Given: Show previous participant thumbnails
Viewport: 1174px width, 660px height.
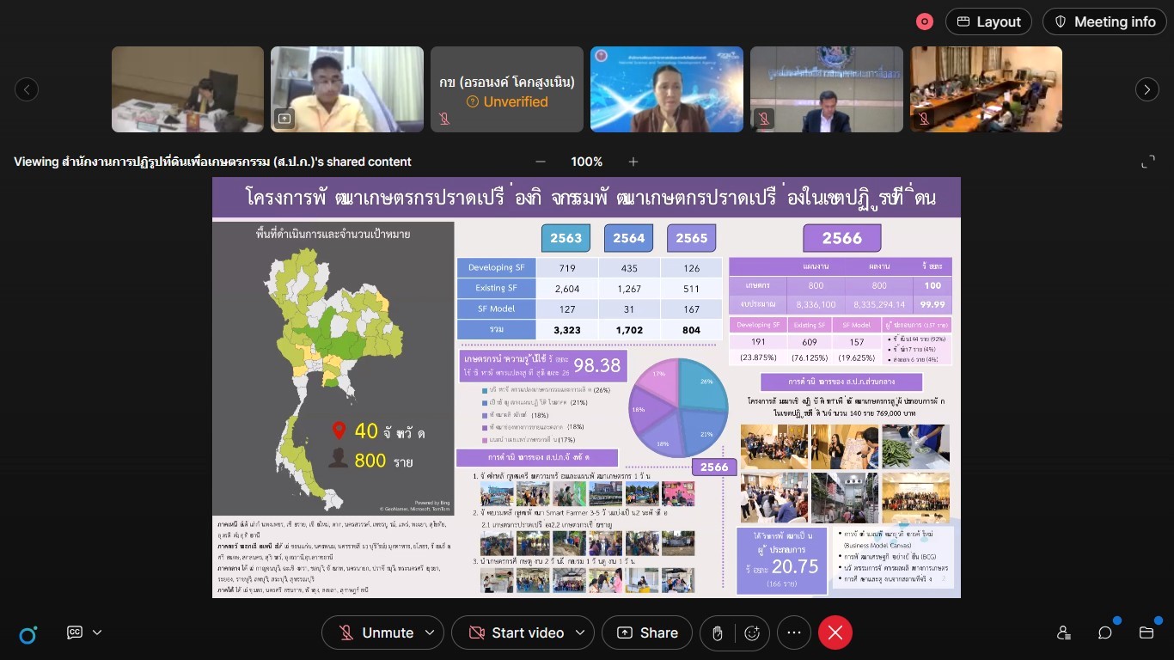Looking at the screenshot, I should [27, 89].
